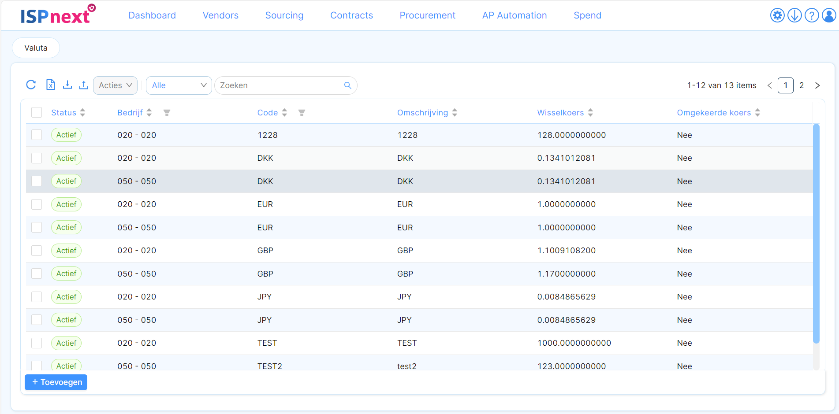Viewport: 839px width, 414px height.
Task: Click the Wisselkoers value 1000.0000000000
Action: [x=574, y=343]
